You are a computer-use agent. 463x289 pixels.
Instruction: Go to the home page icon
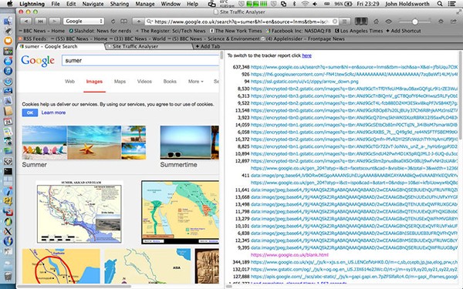377,22
